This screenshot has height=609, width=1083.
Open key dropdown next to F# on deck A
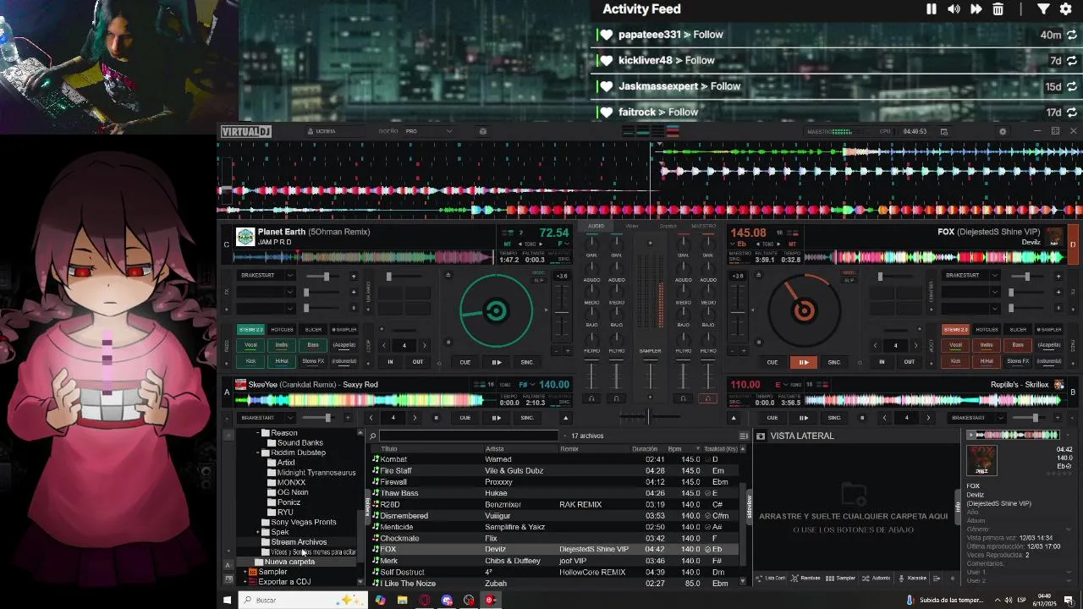tap(534, 385)
